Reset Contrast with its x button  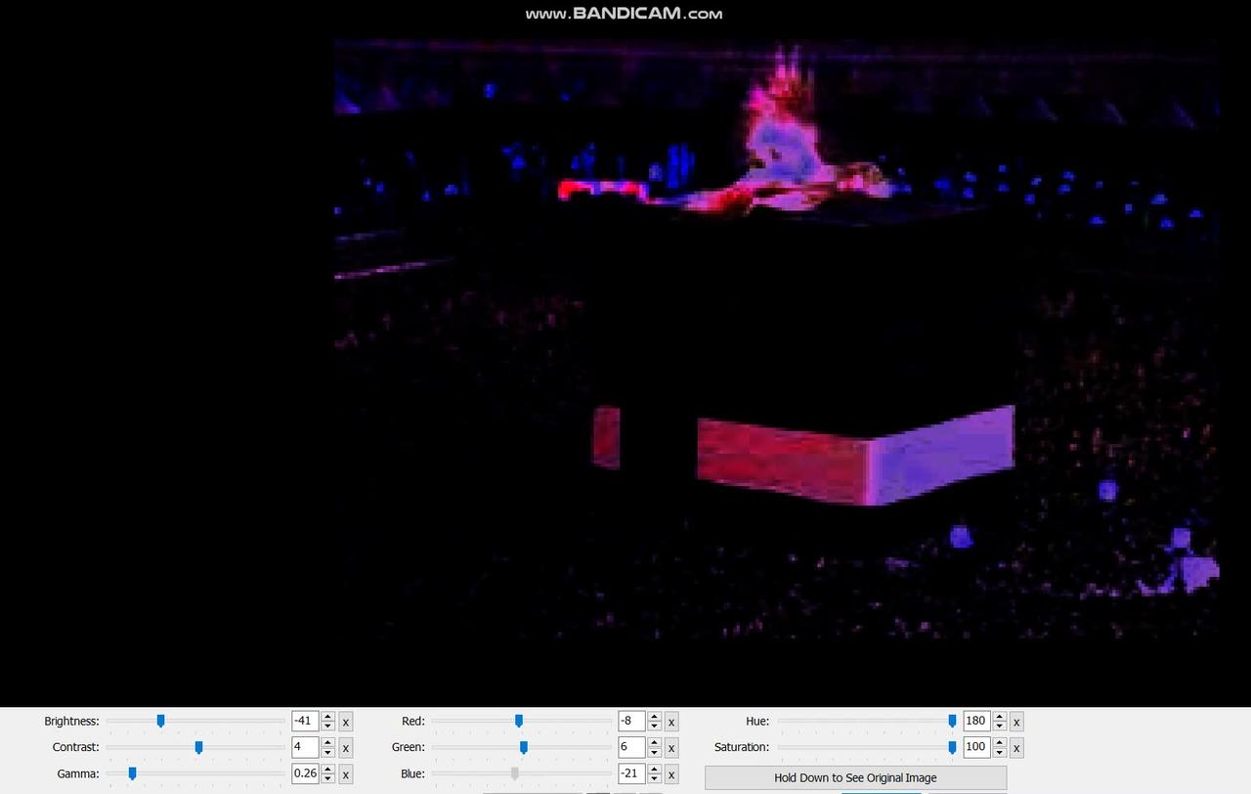(346, 748)
